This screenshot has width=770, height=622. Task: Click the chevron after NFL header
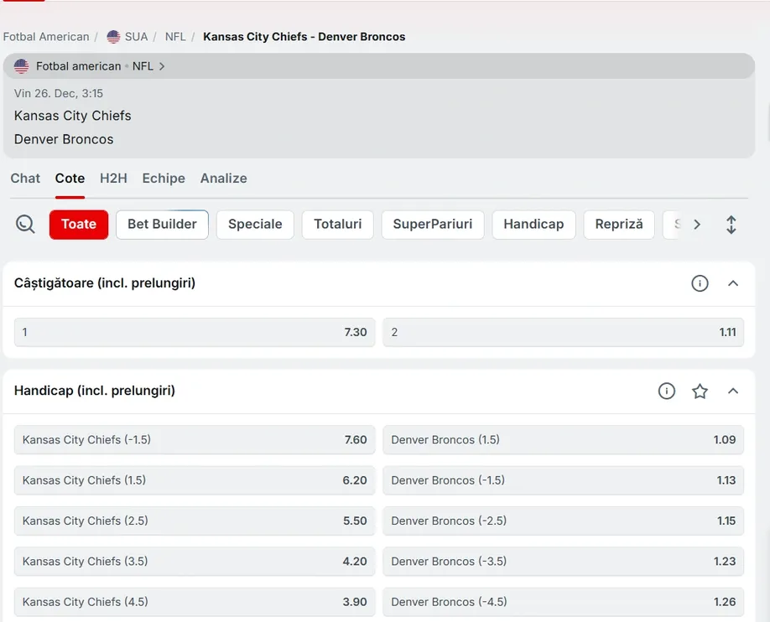point(161,65)
